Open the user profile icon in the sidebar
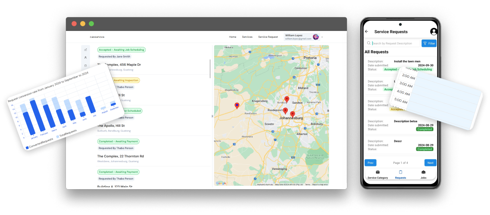Viewport: 490px width, 215px height. [x=86, y=58]
